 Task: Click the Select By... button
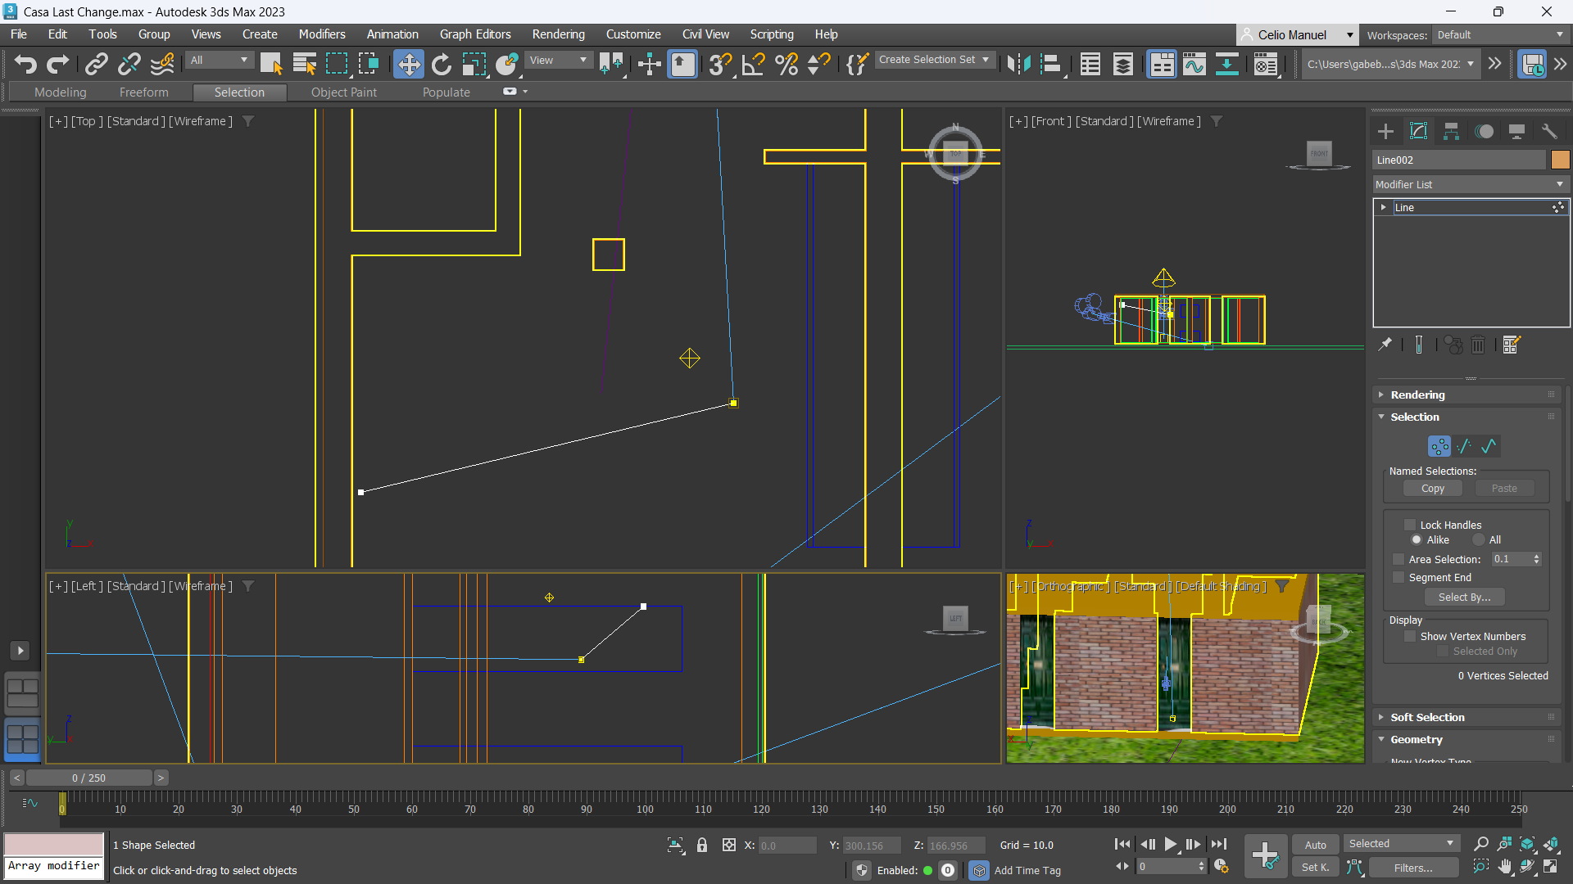coord(1464,597)
